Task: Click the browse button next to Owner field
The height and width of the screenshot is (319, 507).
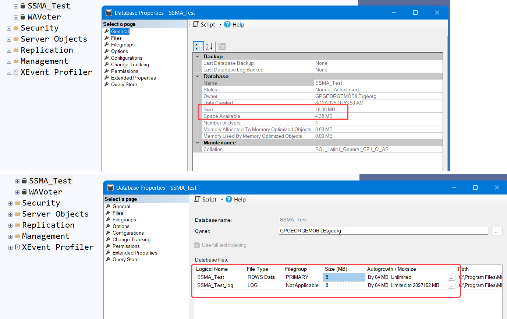Action: (x=497, y=231)
